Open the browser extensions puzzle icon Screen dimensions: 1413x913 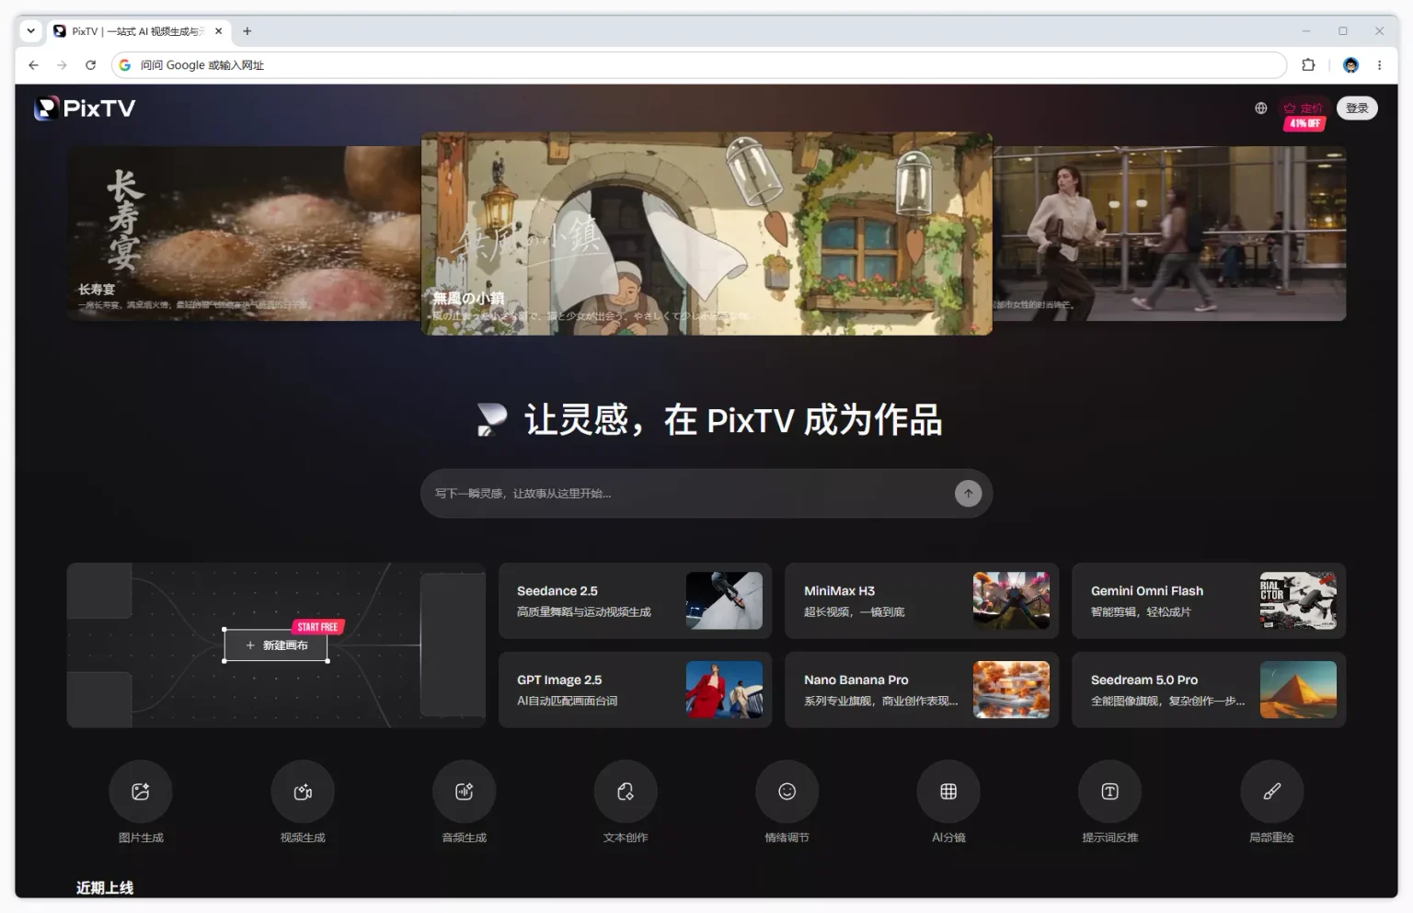[x=1308, y=65]
